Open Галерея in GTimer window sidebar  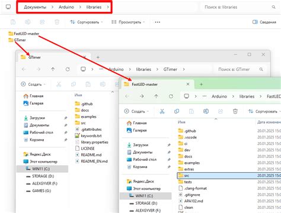[34, 103]
